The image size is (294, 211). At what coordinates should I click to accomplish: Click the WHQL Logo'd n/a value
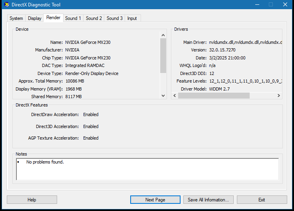[212, 65]
